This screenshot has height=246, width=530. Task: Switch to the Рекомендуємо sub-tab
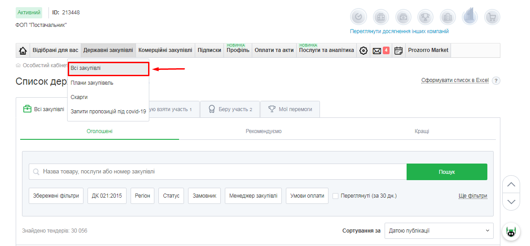pyautogui.click(x=263, y=131)
